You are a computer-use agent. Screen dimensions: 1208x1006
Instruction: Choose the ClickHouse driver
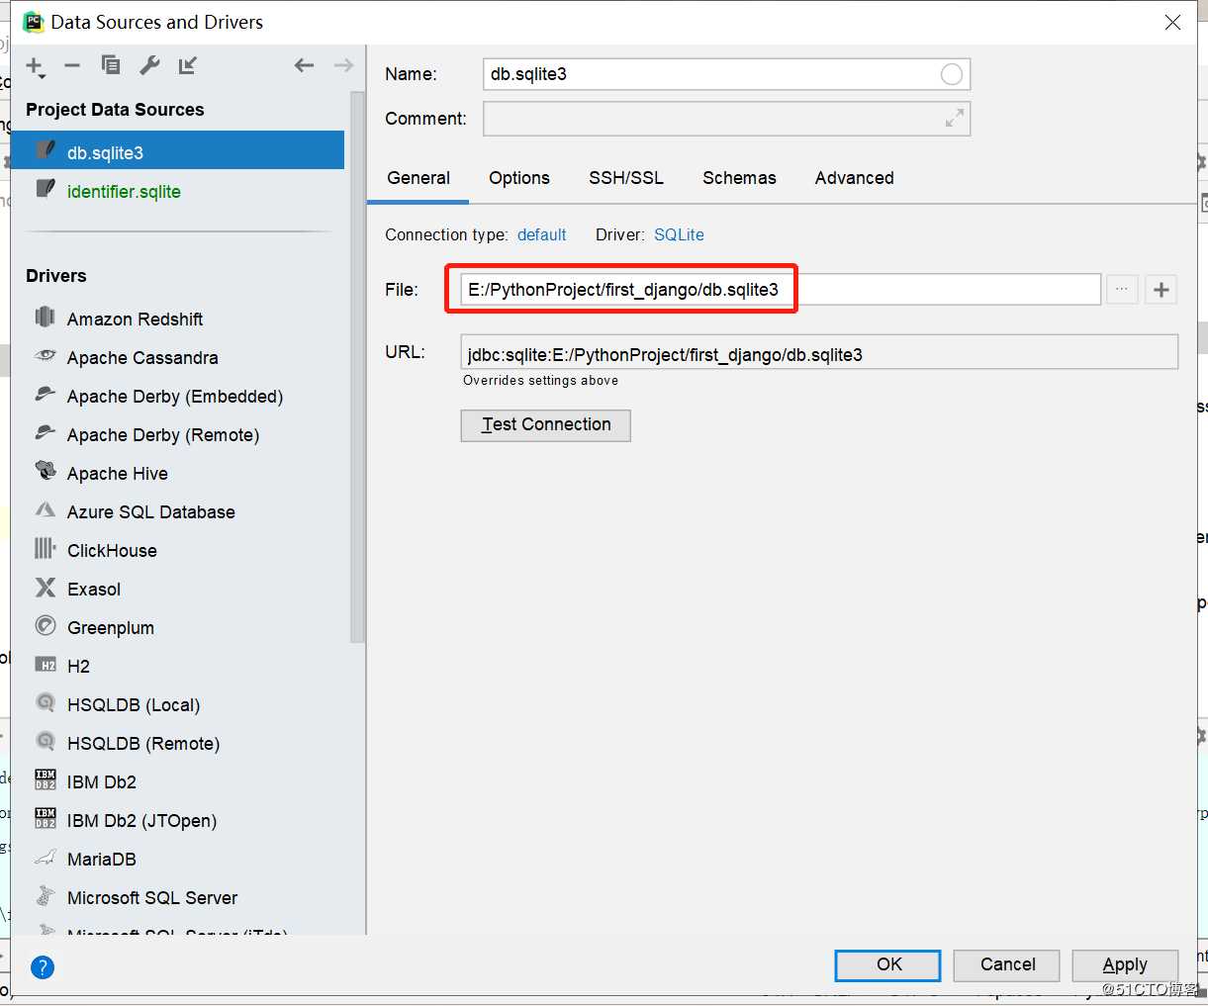112,550
